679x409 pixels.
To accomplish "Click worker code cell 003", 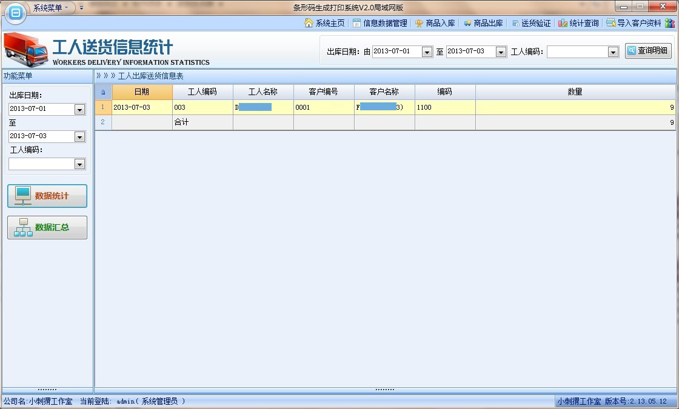I will [x=202, y=107].
